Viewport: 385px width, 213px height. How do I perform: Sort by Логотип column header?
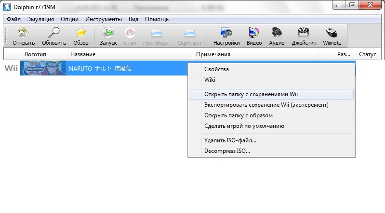coord(43,54)
